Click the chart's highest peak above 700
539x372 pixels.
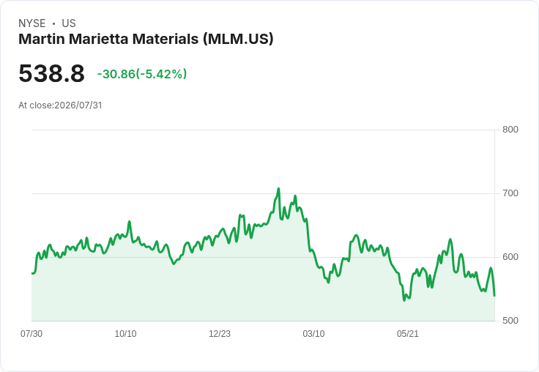point(278,189)
